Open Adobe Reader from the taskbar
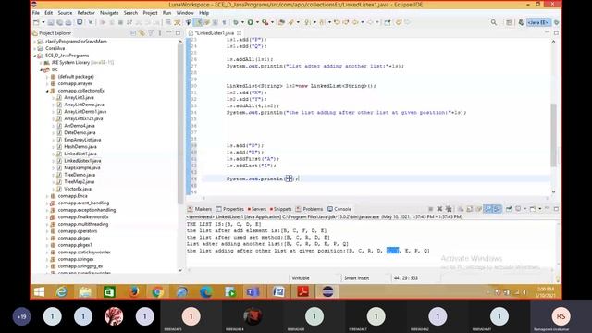Image resolution: width=592 pixels, height=333 pixels. click(x=303, y=291)
